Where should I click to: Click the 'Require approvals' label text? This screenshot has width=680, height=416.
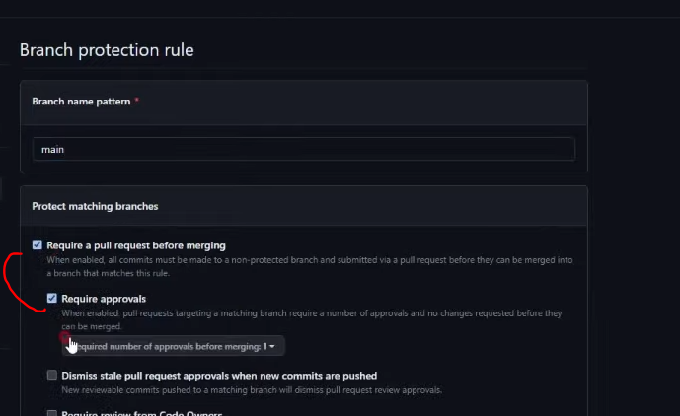pos(104,299)
